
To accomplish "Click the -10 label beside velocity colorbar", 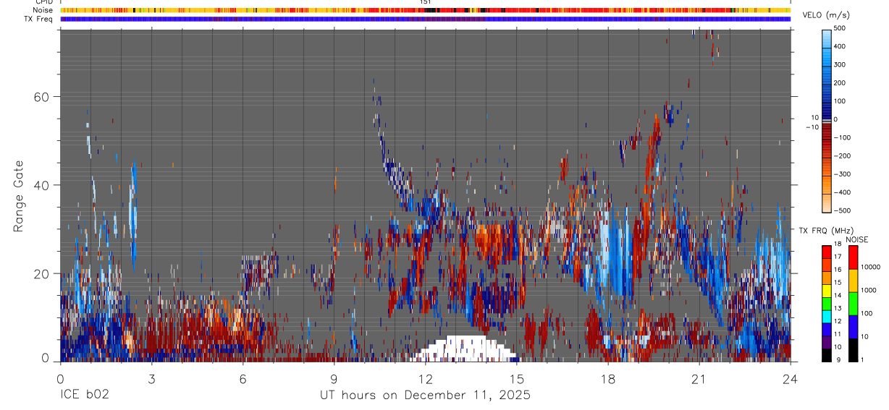I will pyautogui.click(x=811, y=127).
